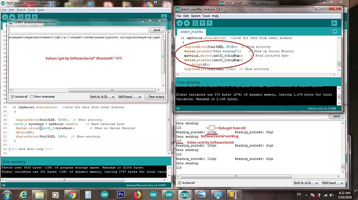Open Firefox from the taskbar
Screen dimensions: 358x200
(137, 195)
